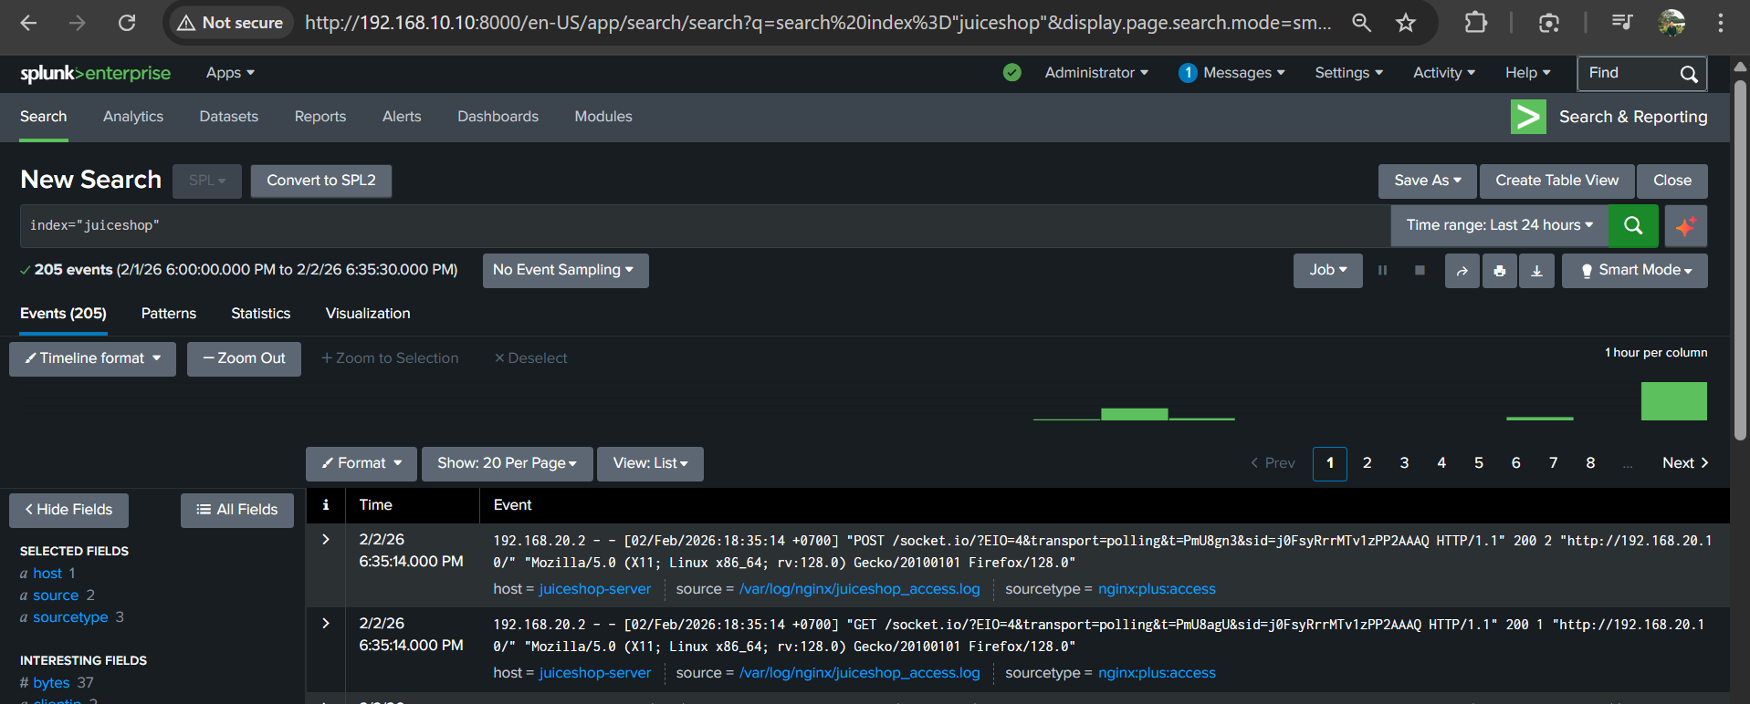Screen dimensions: 1750x704
Task: Click the share job arrow icon
Action: (1462, 271)
